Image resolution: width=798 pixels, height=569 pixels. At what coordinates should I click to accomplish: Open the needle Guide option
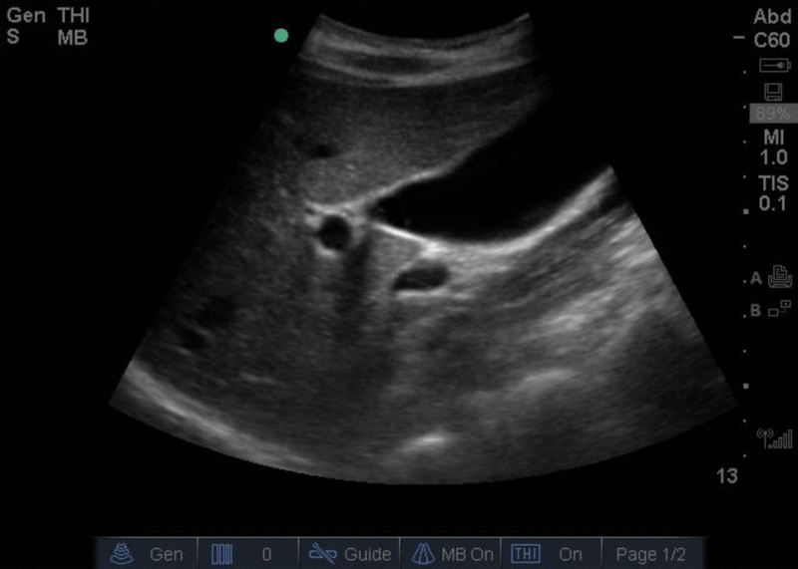click(349, 553)
